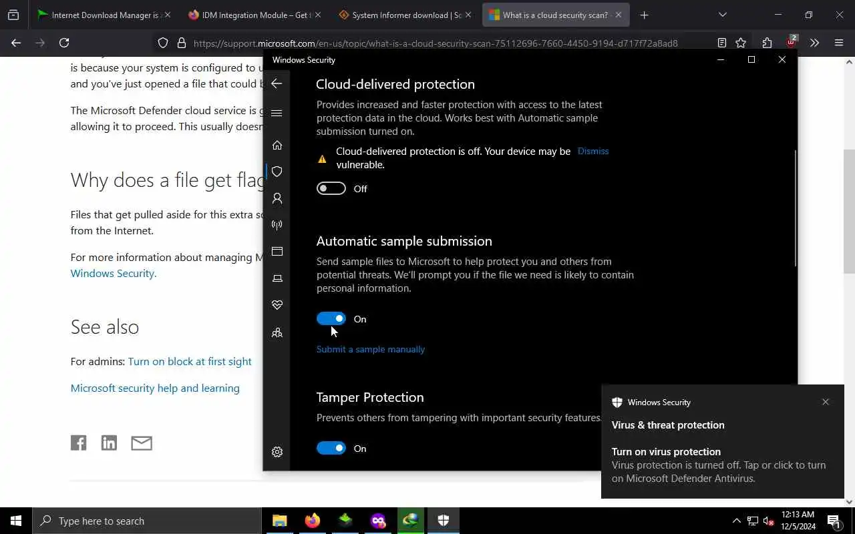
Task: Go back in Windows Security
Action: [277, 83]
